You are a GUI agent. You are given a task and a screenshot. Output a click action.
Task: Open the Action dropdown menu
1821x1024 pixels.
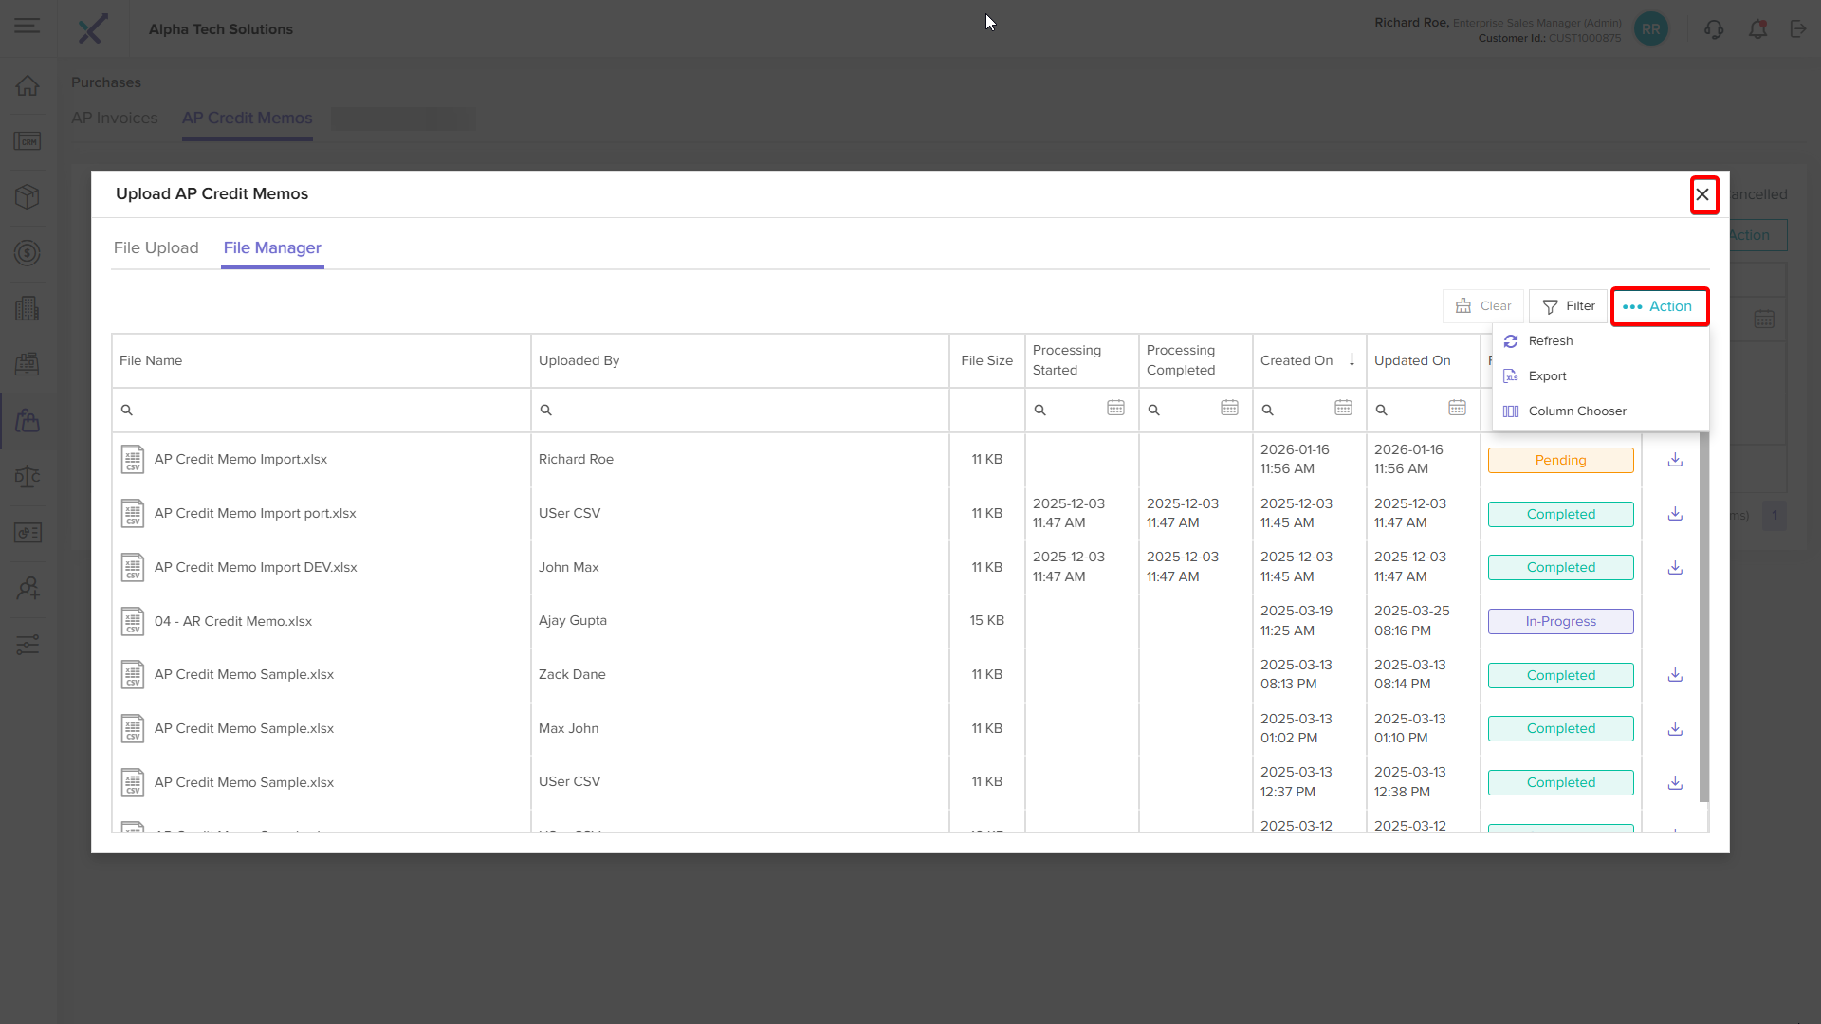pyautogui.click(x=1659, y=306)
